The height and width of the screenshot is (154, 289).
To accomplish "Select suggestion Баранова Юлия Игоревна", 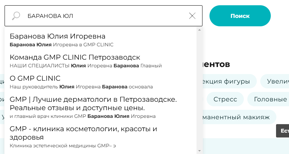I will click(57, 36).
